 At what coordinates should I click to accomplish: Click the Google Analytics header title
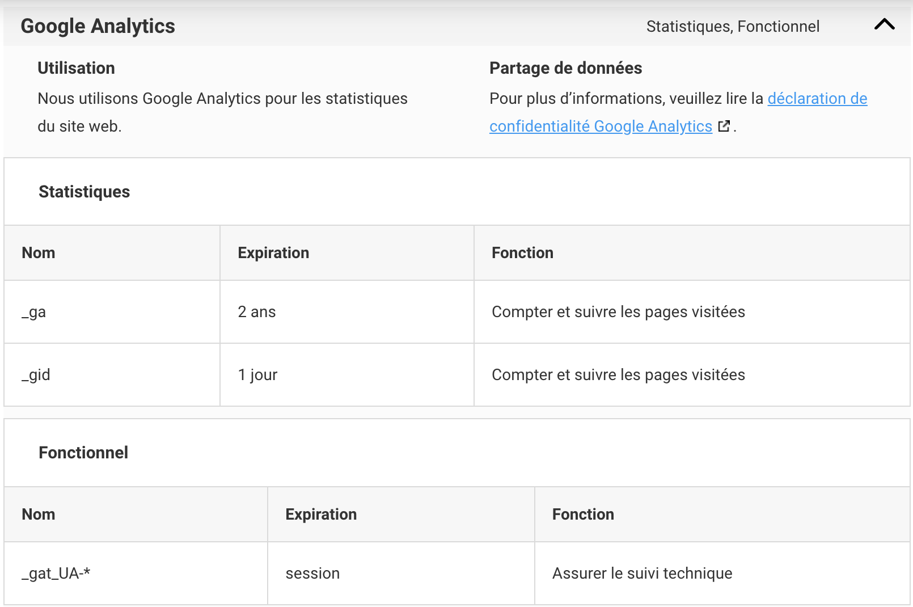(x=98, y=26)
